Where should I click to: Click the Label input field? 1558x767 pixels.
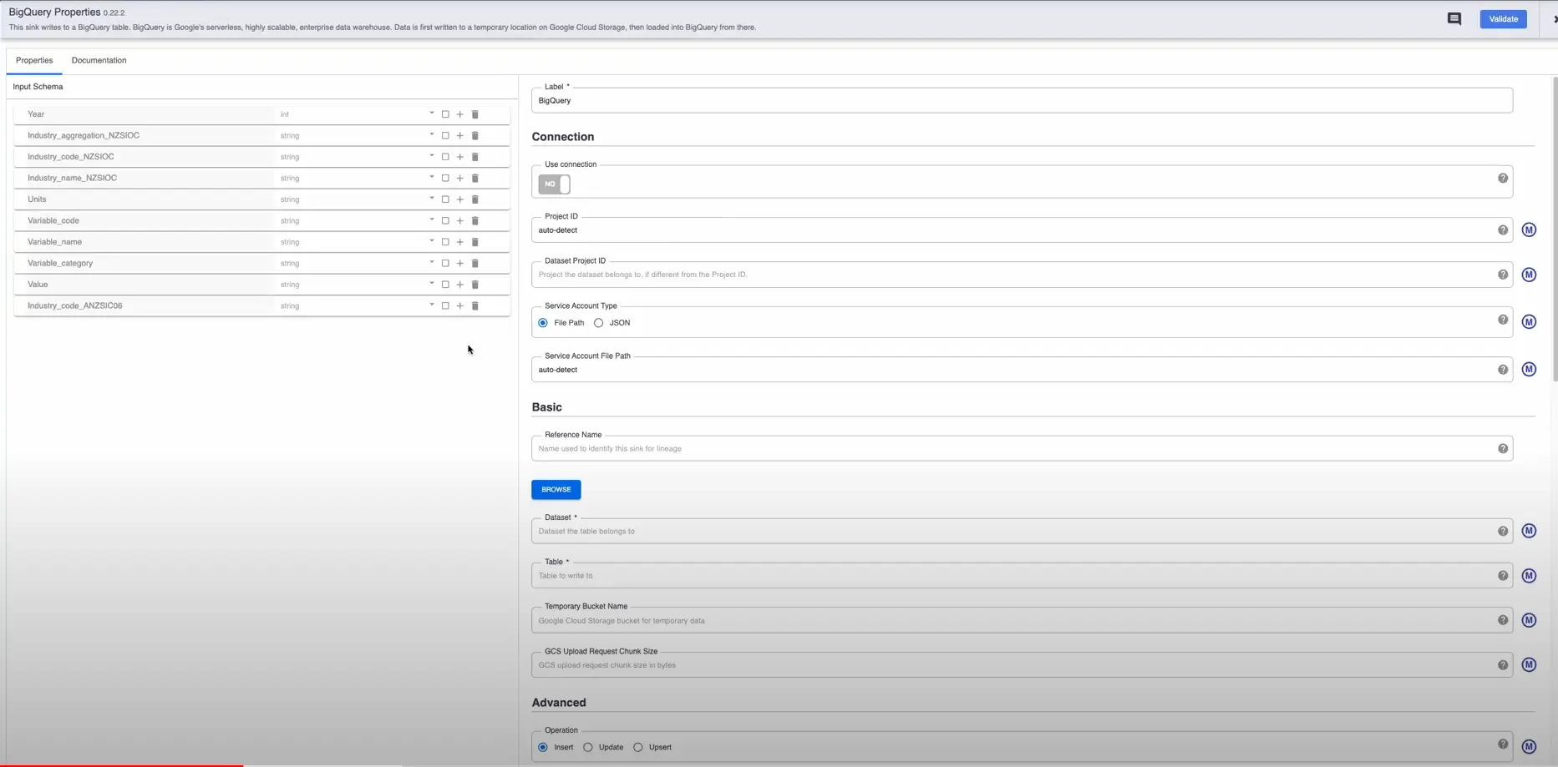click(x=1022, y=100)
